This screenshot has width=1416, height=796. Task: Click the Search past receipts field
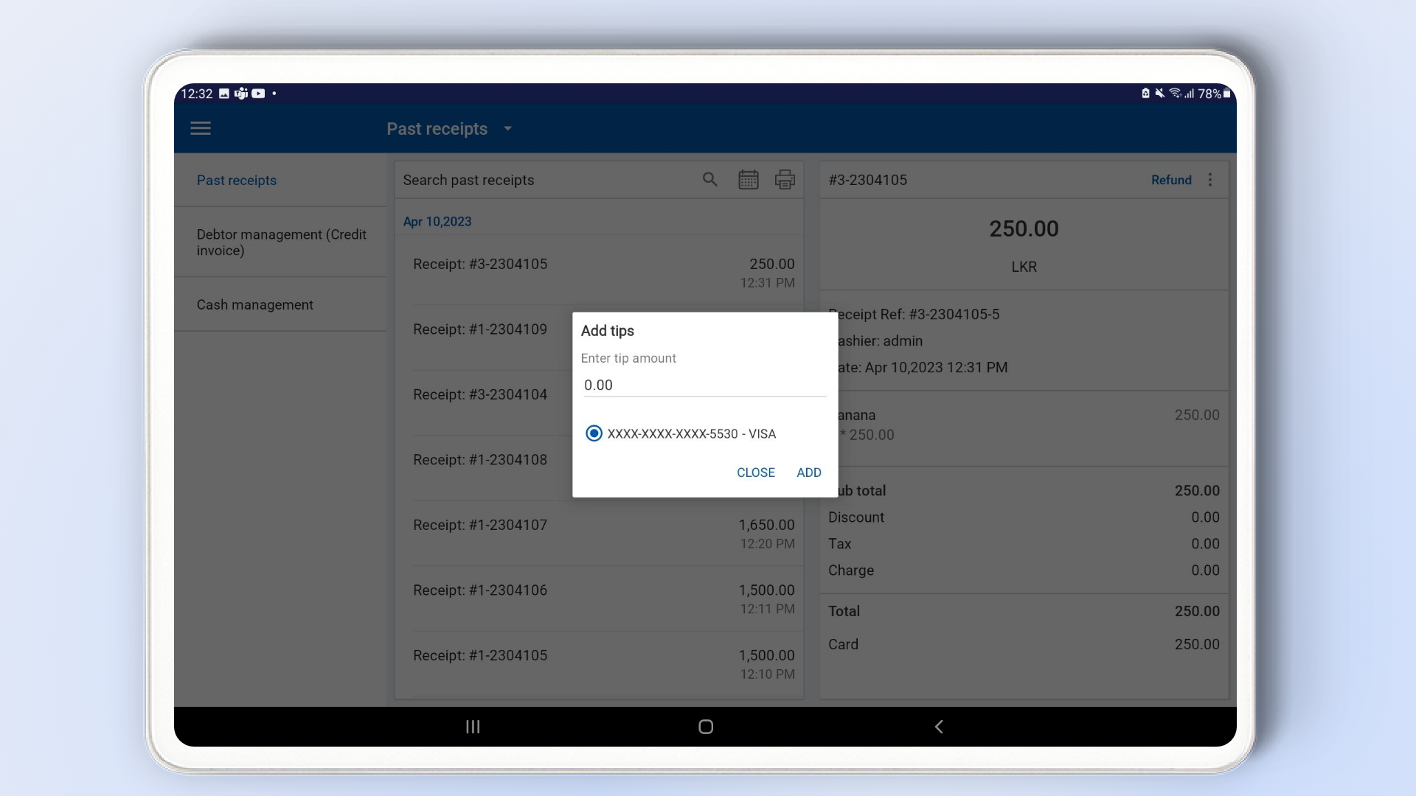546,180
